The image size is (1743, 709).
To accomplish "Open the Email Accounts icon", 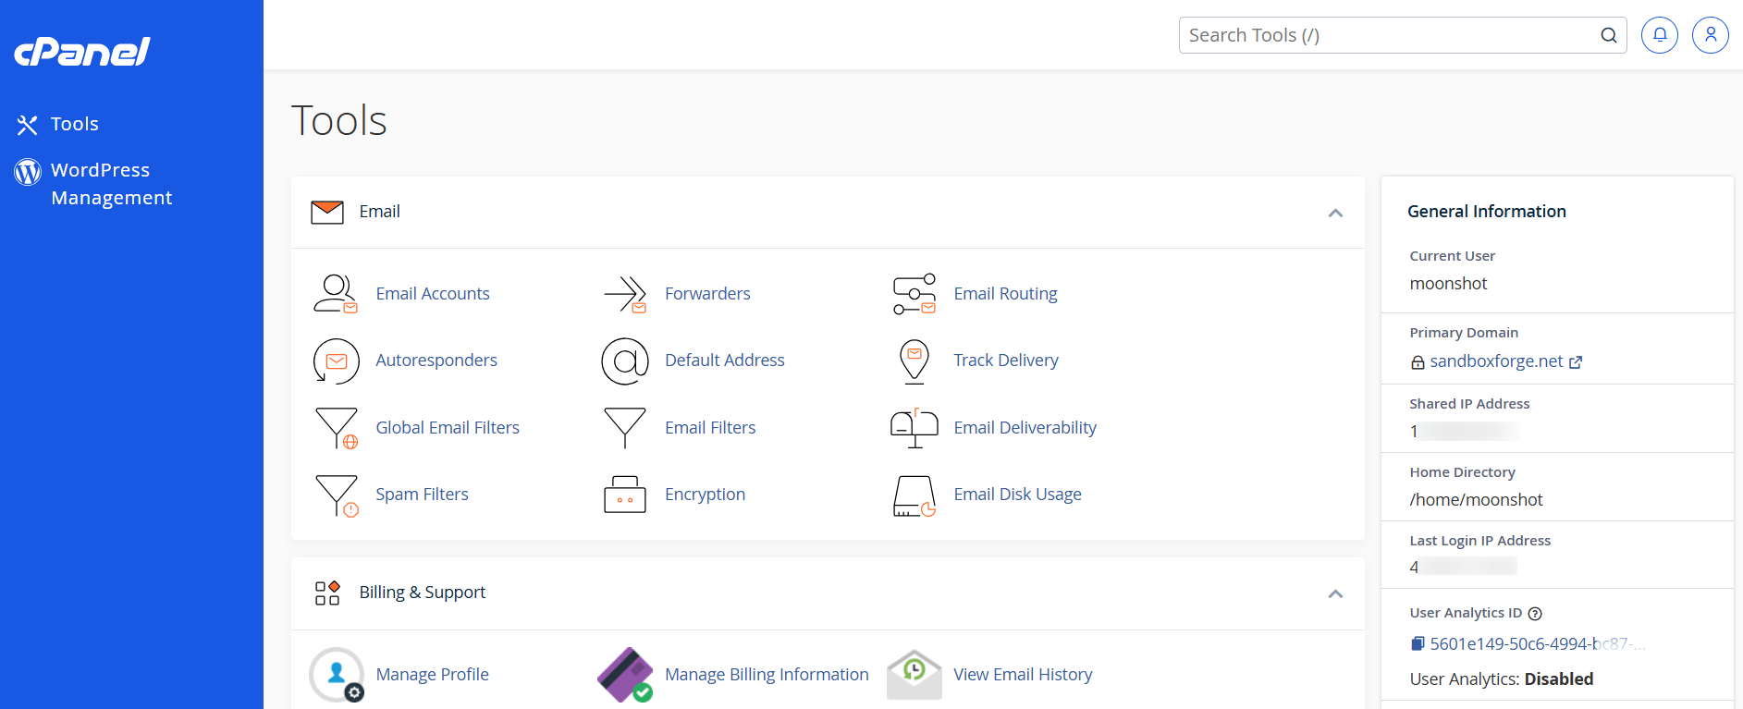I will pos(336,294).
